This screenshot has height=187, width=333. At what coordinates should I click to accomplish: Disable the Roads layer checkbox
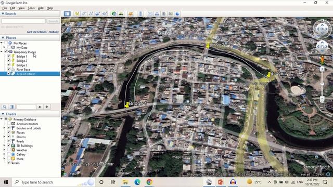tap(9, 141)
